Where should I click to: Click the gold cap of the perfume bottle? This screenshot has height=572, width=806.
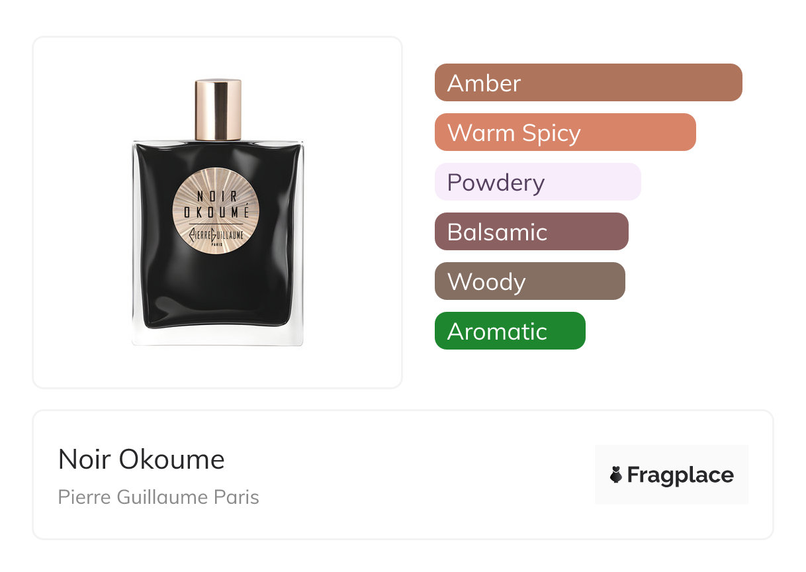218,109
